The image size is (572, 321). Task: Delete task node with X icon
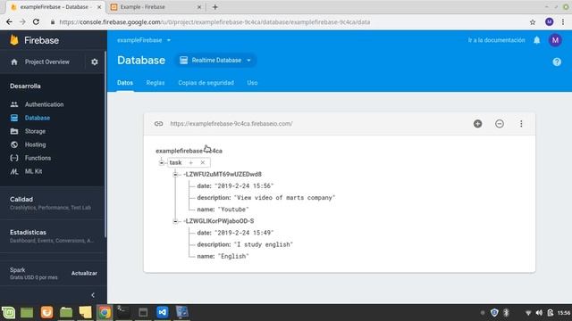[203, 162]
